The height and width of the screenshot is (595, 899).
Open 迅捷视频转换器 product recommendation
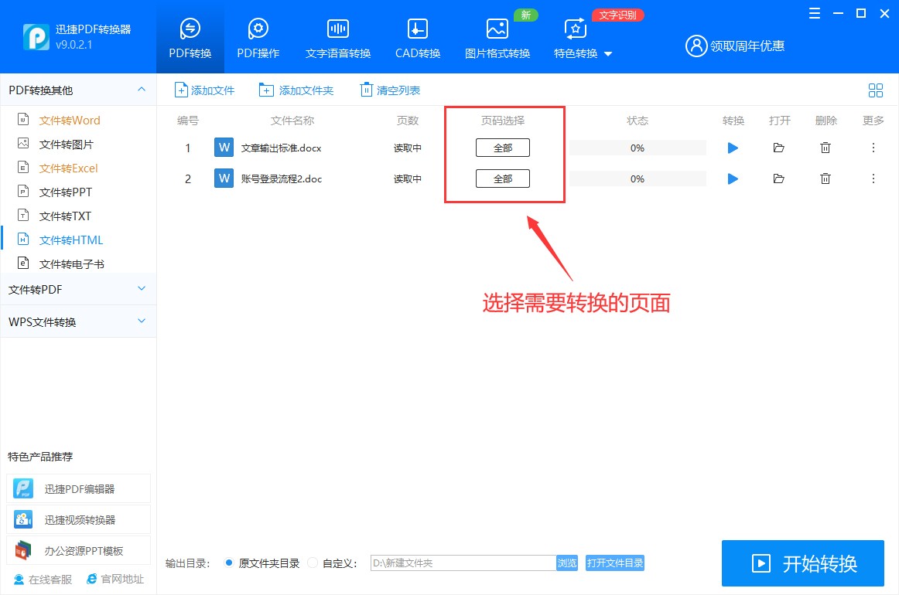click(x=79, y=519)
